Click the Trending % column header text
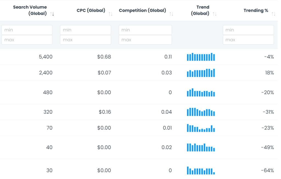Image resolution: width=281 pixels, height=179 pixels. click(x=256, y=10)
